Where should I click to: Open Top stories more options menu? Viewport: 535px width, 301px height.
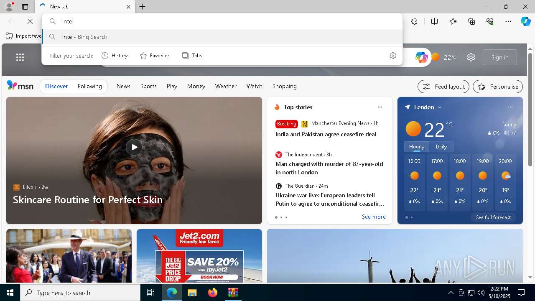[x=380, y=107]
